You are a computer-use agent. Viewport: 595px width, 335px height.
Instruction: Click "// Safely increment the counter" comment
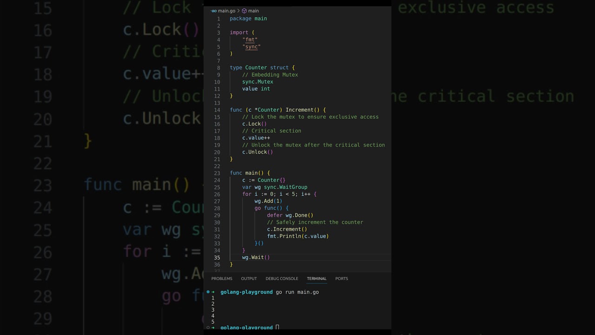[315, 222]
